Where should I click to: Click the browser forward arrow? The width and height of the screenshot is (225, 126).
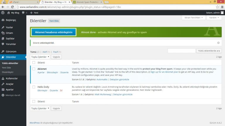click(8, 7)
